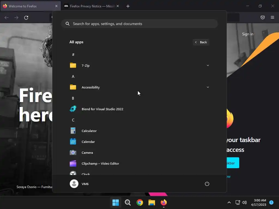Launch Blend for Visual Studio 2022 icon

click(73, 109)
